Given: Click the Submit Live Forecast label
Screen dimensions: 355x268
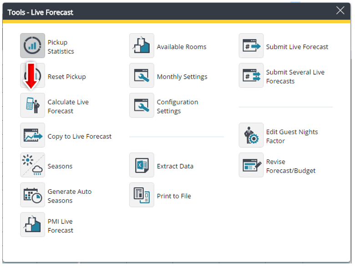Looking at the screenshot, I should point(297,47).
